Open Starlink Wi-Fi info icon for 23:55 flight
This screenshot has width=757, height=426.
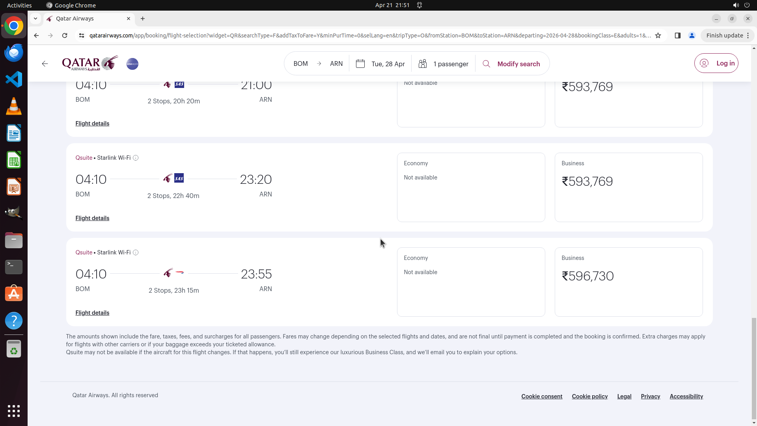tap(136, 252)
